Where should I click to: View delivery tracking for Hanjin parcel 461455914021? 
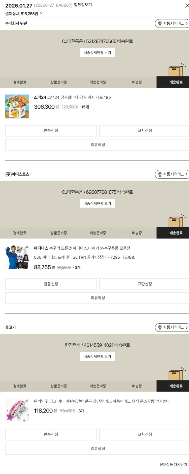point(97,357)
